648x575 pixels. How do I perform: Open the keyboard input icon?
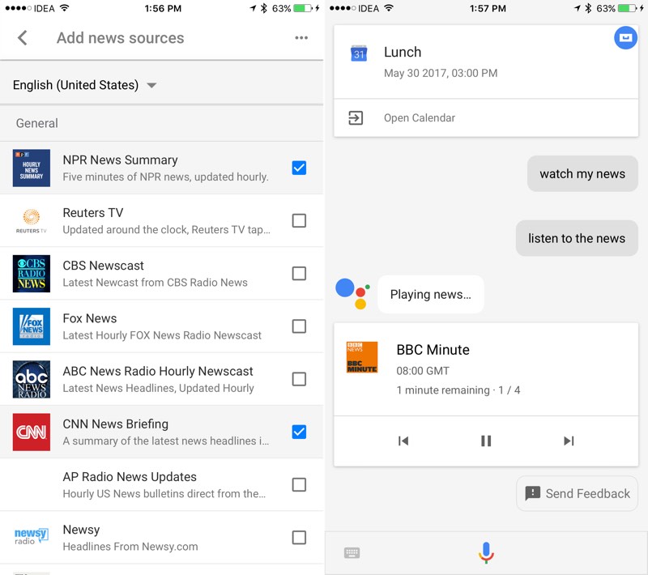(x=352, y=553)
